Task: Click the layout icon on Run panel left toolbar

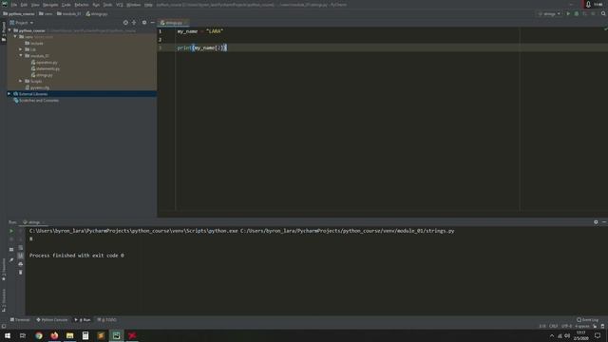Action: (11, 249)
